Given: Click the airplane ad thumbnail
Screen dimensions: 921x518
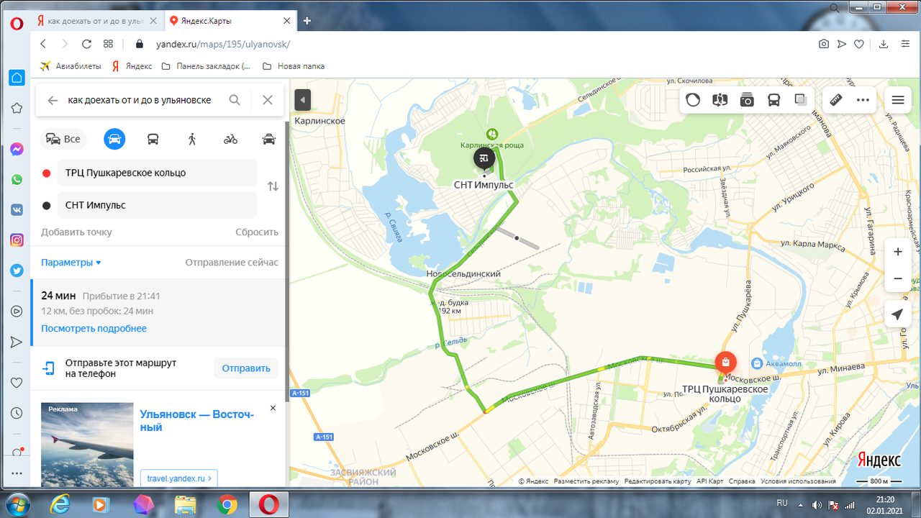Looking at the screenshot, I should point(87,445).
